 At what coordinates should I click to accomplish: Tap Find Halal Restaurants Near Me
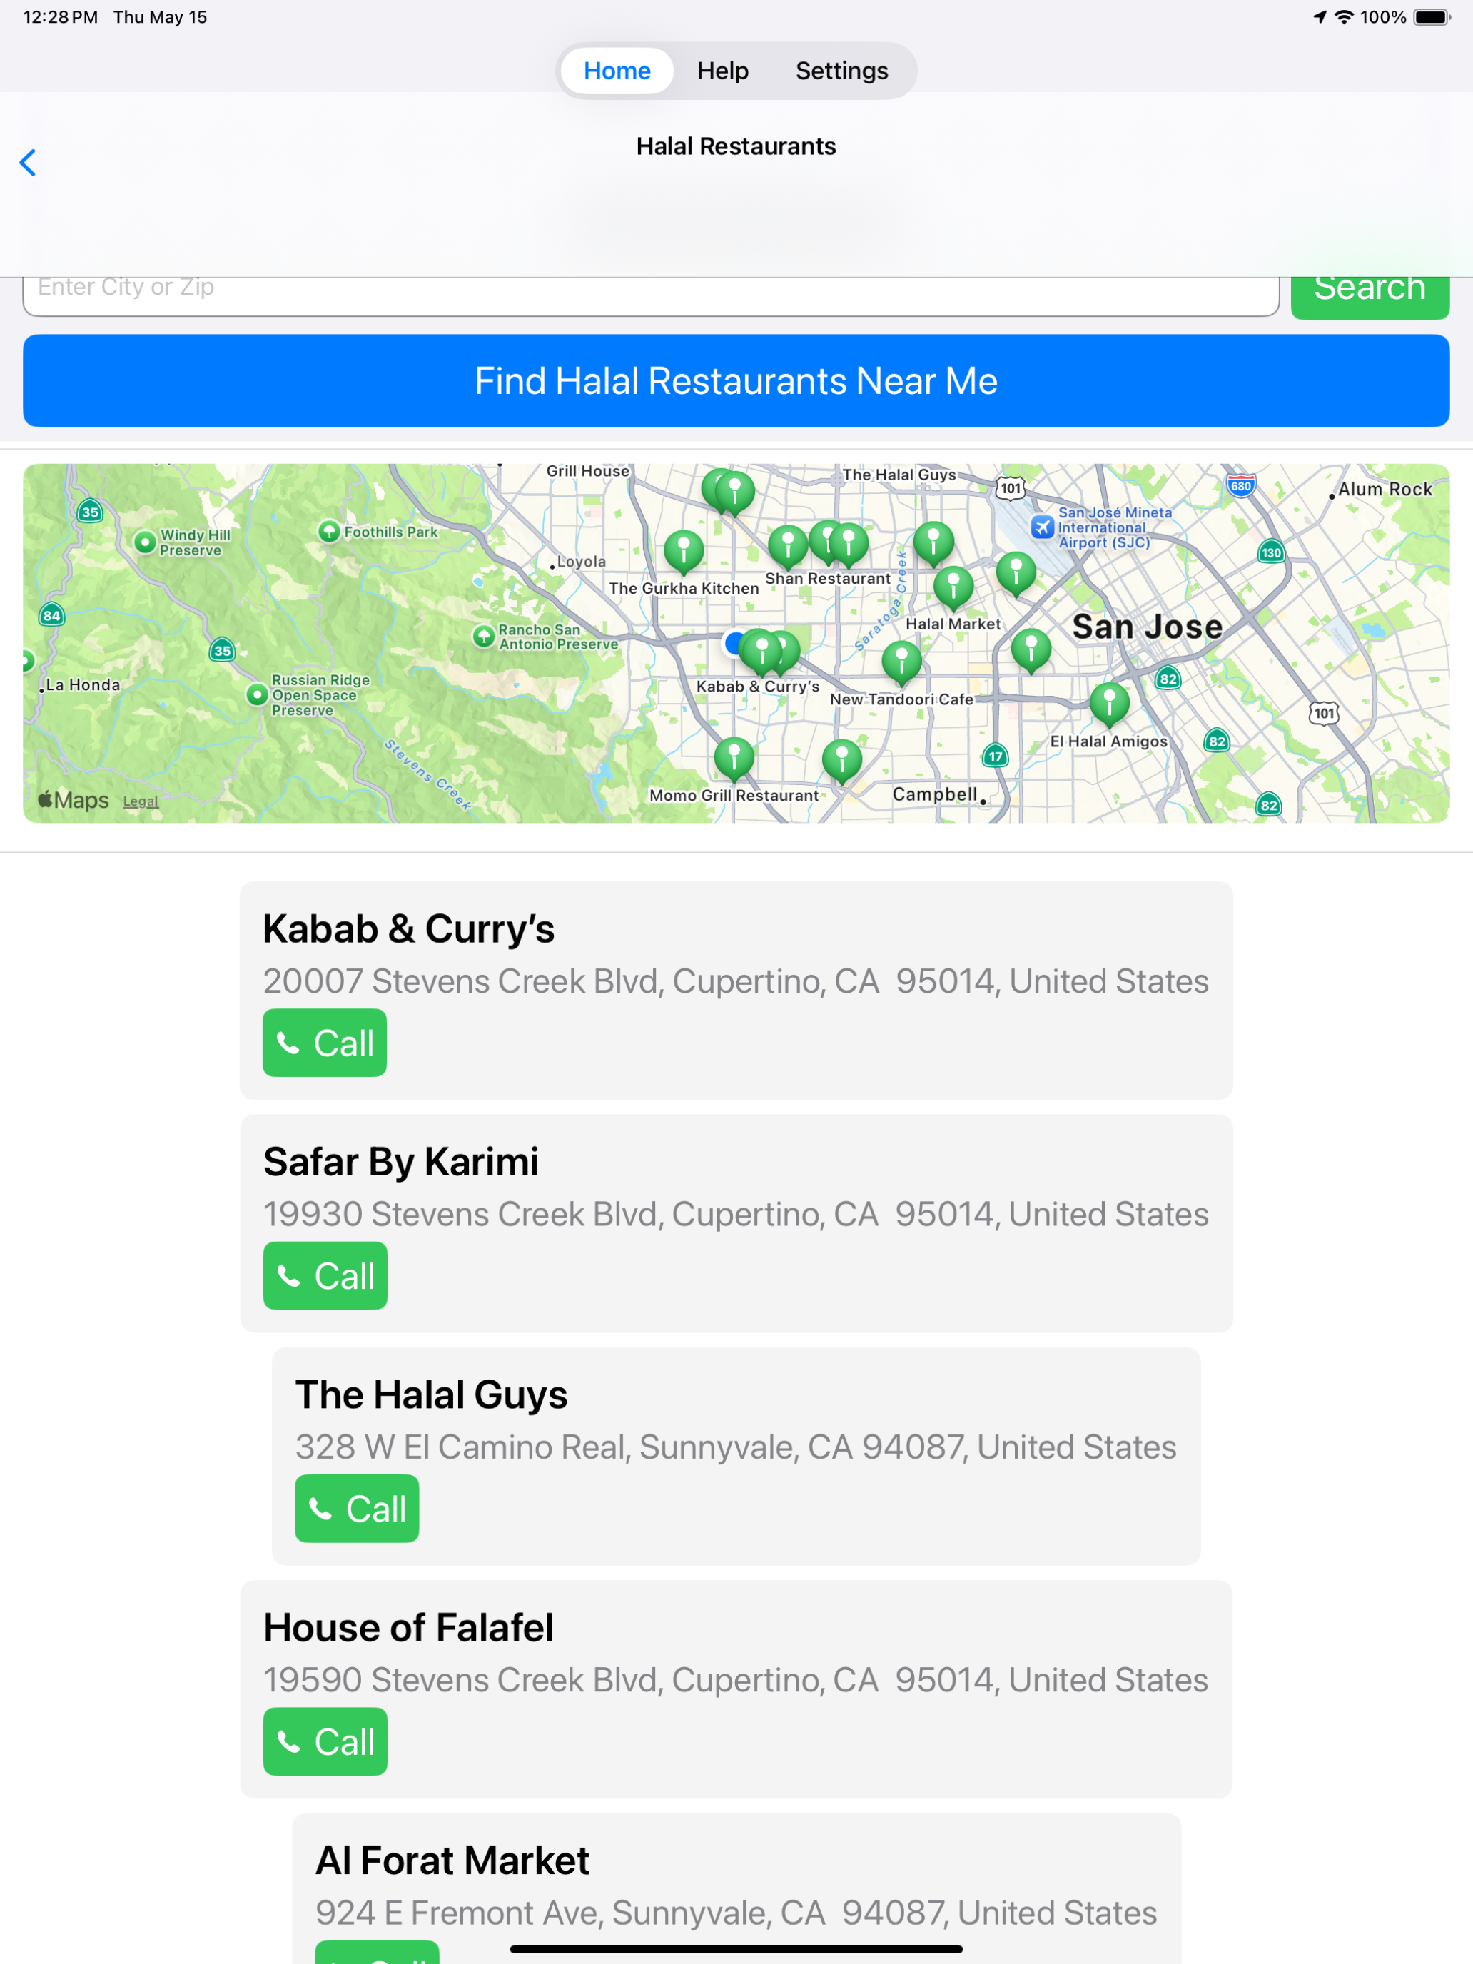point(736,381)
